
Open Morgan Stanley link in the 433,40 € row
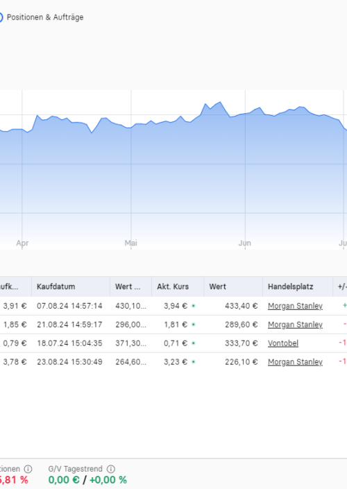[295, 306]
